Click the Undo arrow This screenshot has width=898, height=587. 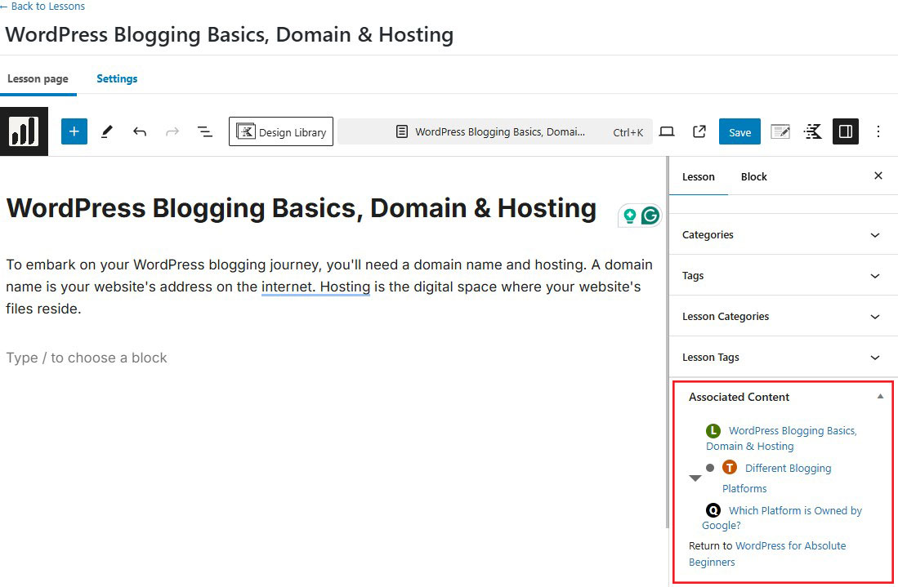coord(140,131)
